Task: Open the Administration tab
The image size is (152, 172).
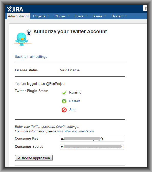Action: pyautogui.click(x=19, y=16)
